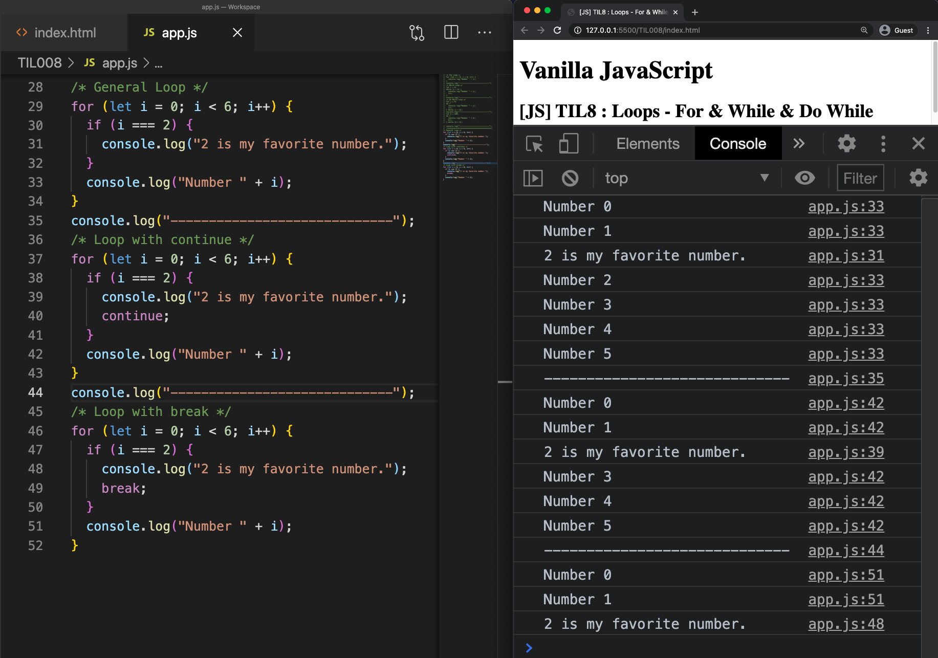
Task: Activate DevTools inspect element picker
Action: tap(535, 144)
